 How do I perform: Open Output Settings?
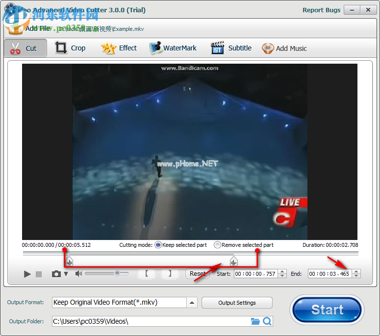(237, 303)
